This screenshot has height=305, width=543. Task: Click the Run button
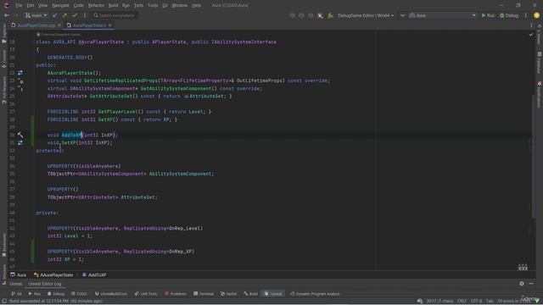click(x=488, y=15)
